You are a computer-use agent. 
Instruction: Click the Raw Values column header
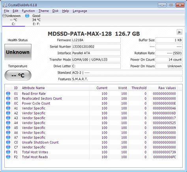[163, 88]
